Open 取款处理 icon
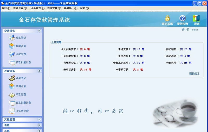 coord(12,94)
